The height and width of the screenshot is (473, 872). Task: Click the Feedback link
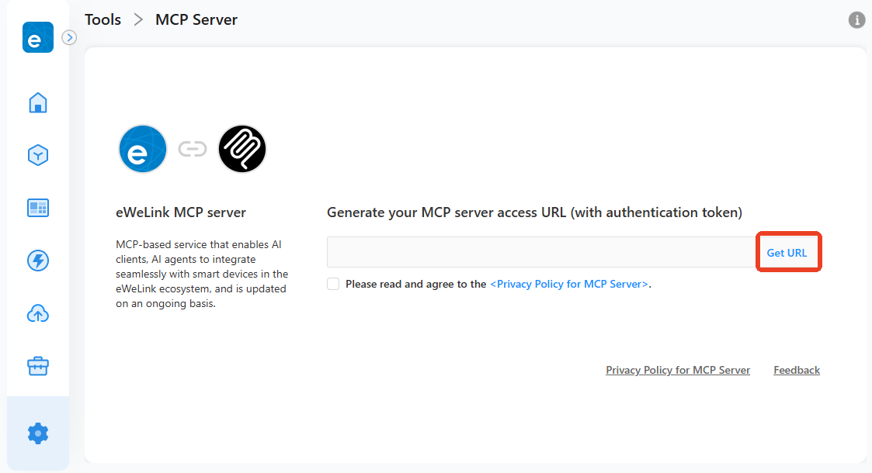pos(797,371)
